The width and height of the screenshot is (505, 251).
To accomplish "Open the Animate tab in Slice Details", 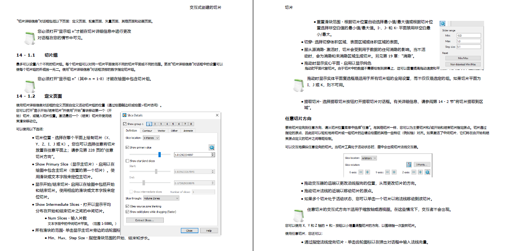I will click(188, 130).
